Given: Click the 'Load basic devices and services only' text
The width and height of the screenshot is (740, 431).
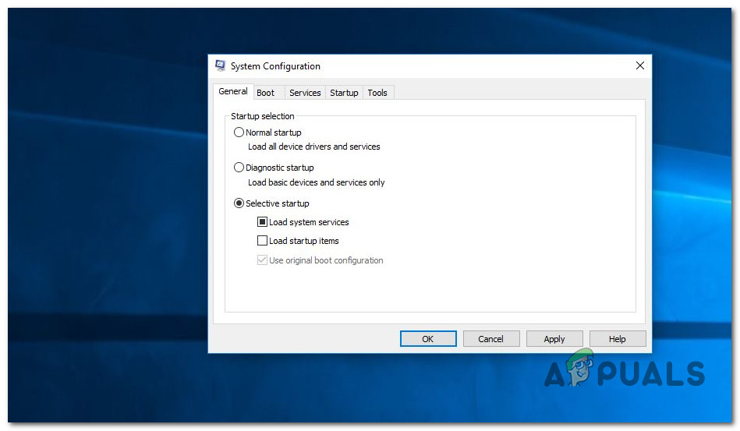Looking at the screenshot, I should 317,182.
